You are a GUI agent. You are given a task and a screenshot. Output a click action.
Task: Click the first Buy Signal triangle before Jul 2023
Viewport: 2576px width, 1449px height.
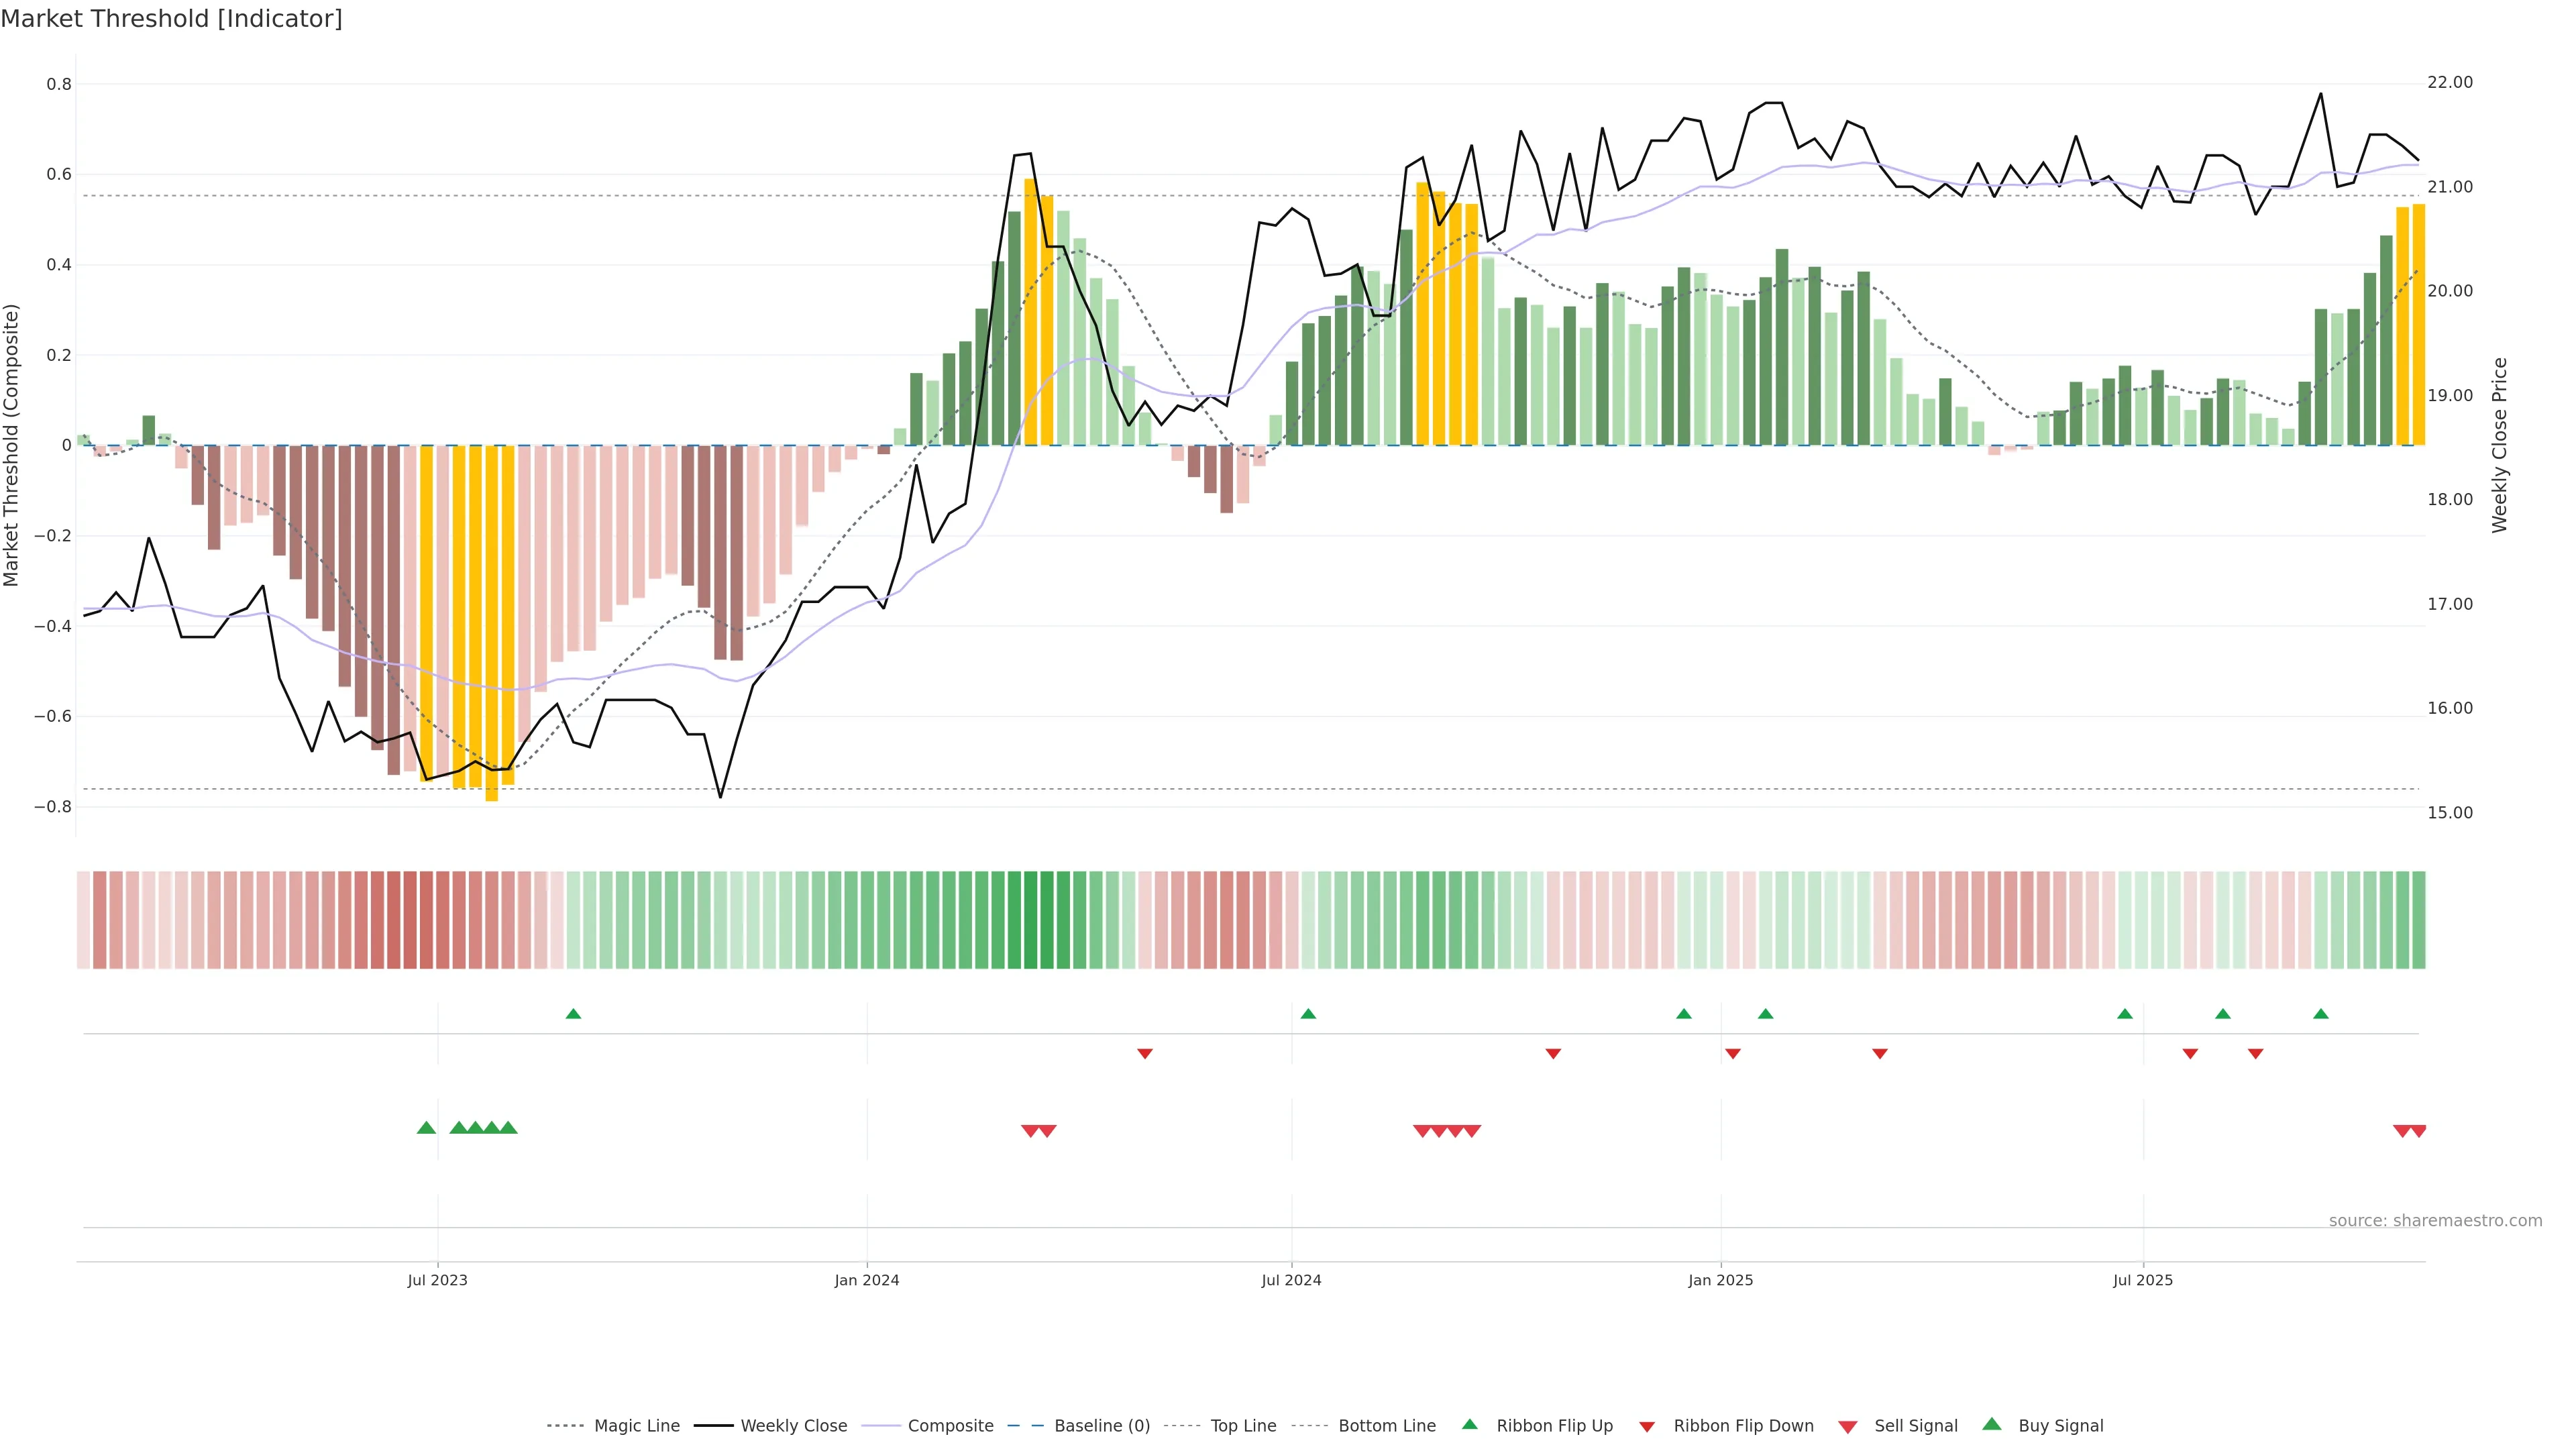point(426,1128)
